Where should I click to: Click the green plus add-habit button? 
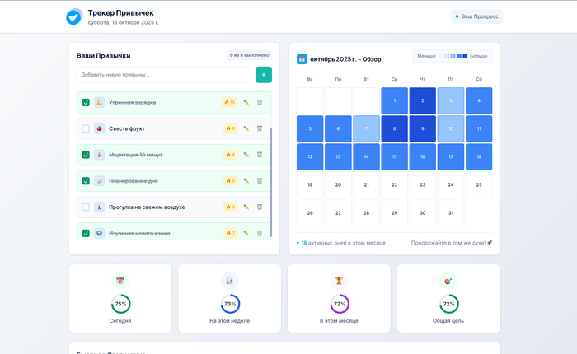[x=263, y=75]
